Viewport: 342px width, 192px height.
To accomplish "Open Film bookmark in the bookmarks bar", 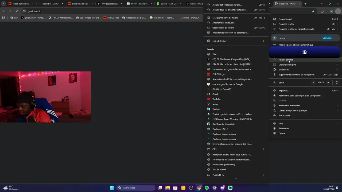I will tap(14, 18).
